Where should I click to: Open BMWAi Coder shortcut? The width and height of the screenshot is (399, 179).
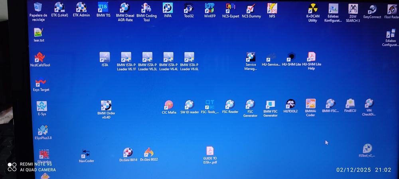tap(310, 107)
